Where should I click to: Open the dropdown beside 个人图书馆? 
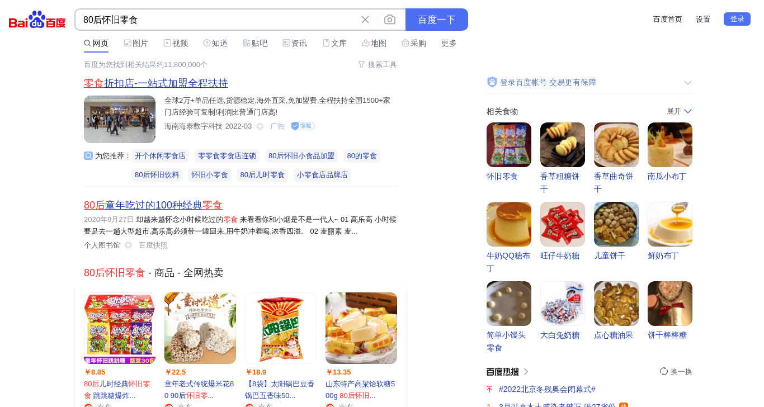(x=129, y=245)
